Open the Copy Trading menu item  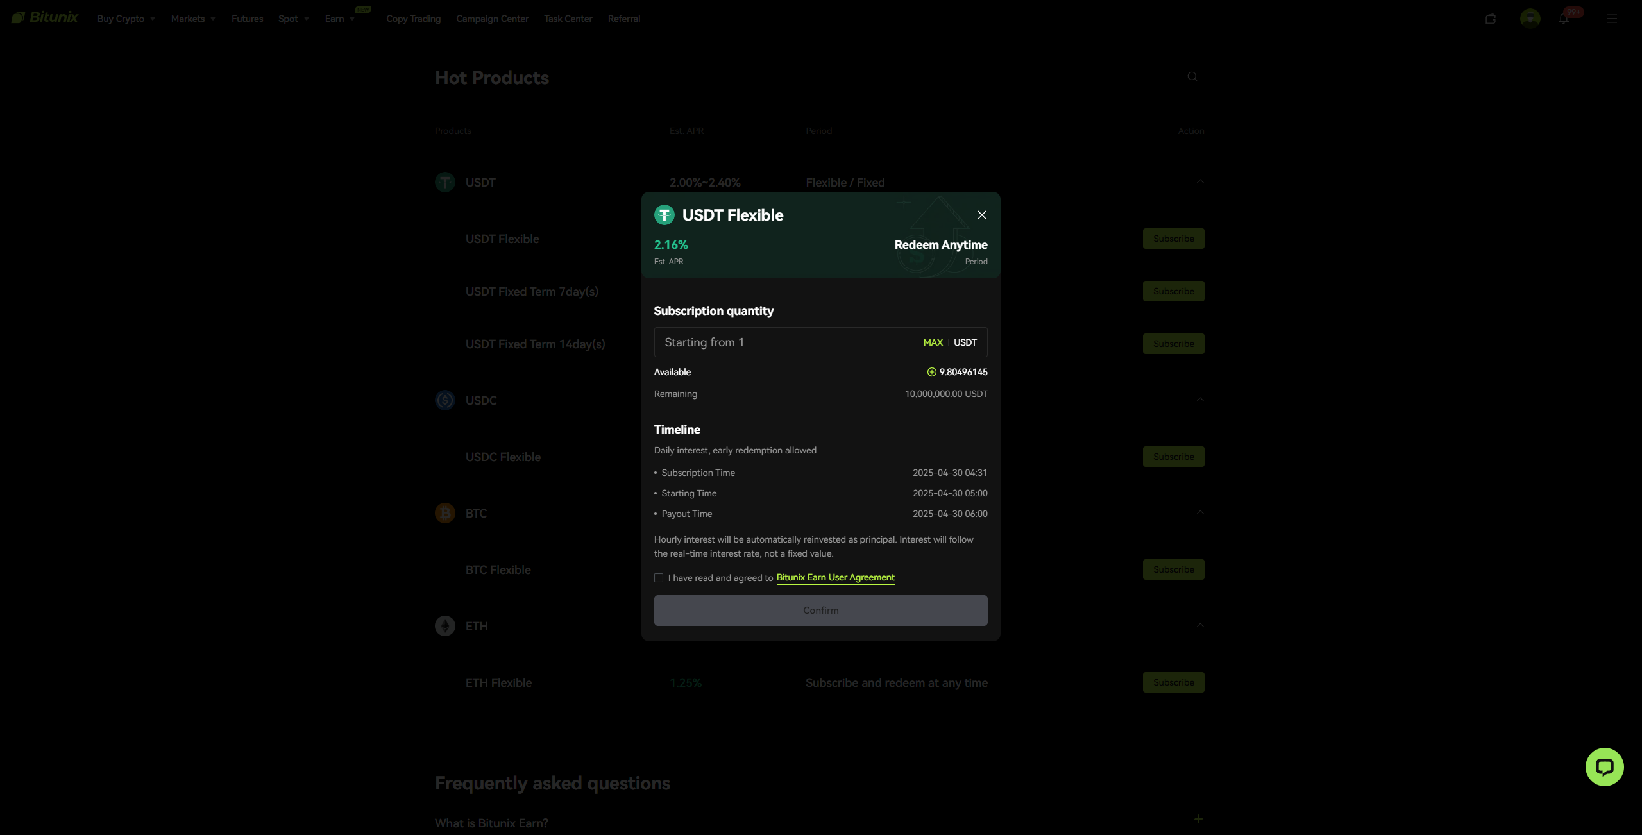click(x=413, y=19)
